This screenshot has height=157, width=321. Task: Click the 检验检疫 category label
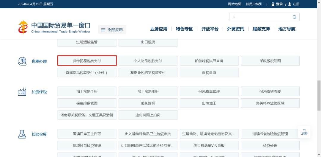pos(39,134)
